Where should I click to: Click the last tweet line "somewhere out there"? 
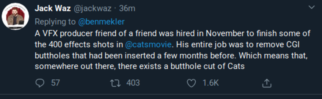(x=140, y=66)
